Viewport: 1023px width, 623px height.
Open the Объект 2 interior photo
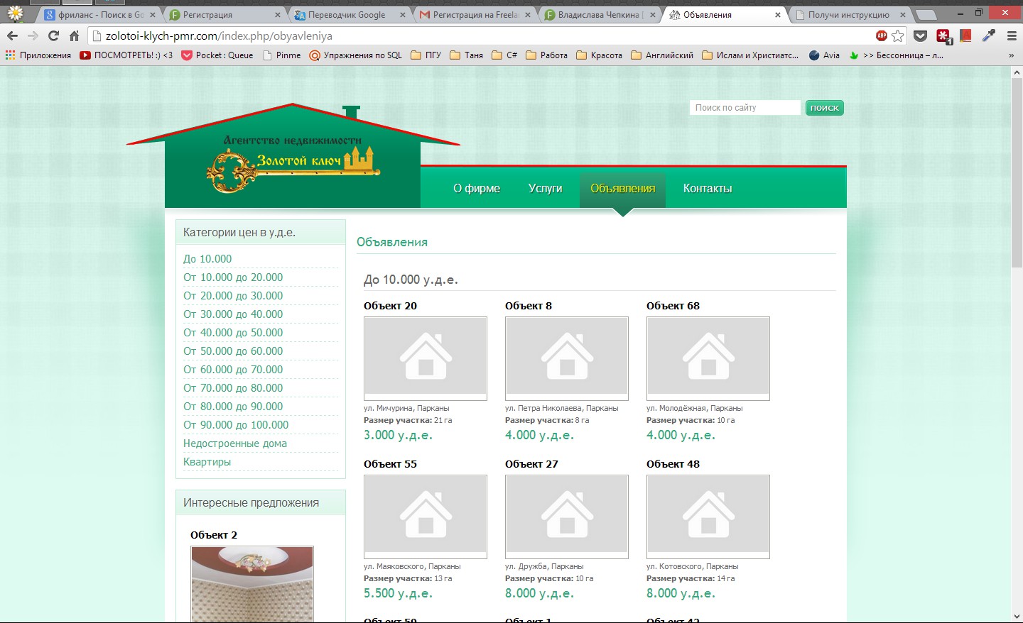[252, 584]
